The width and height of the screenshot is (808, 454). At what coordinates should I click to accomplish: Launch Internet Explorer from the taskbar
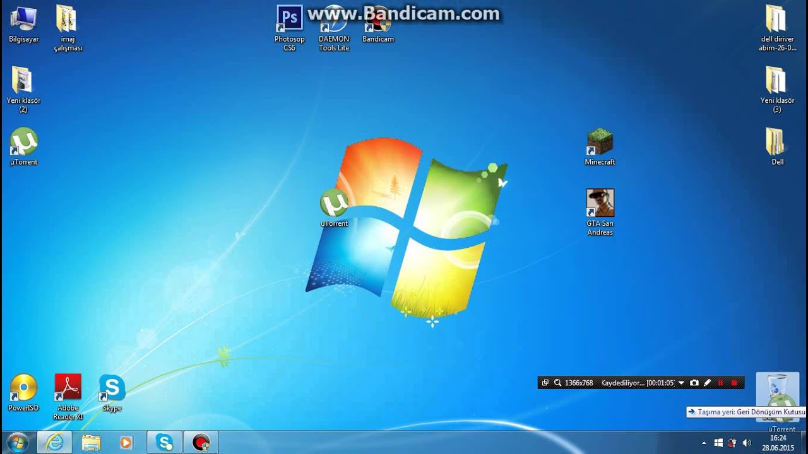[x=54, y=443]
